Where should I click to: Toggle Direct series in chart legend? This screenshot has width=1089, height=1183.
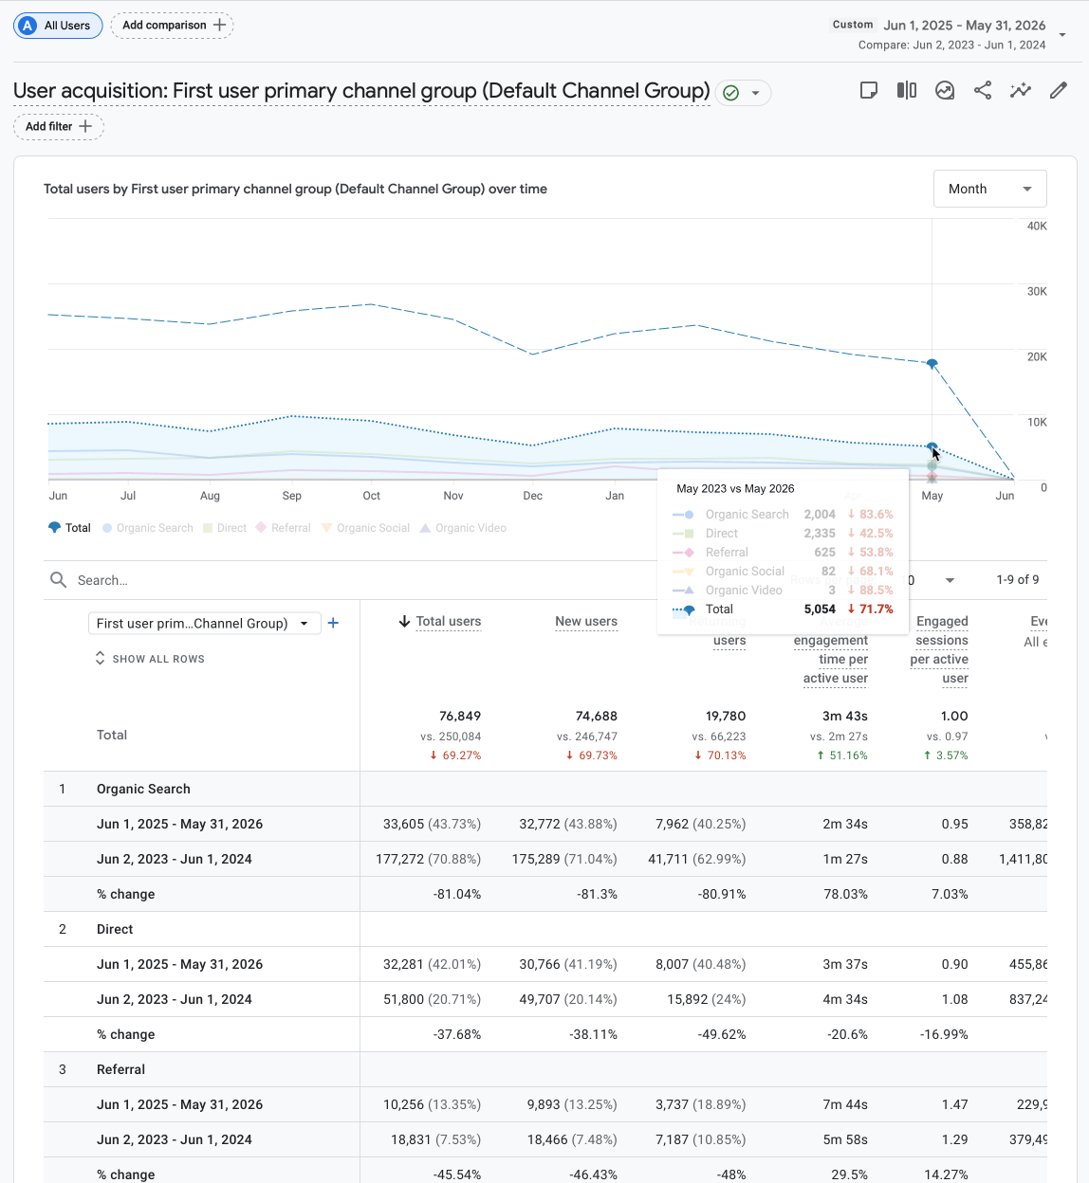pos(225,528)
